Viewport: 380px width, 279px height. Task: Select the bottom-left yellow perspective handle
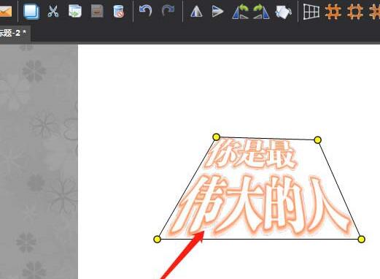(x=157, y=239)
